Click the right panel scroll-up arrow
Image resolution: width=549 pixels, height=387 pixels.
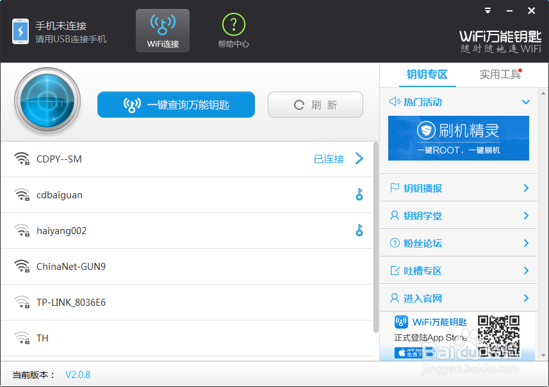(x=543, y=93)
